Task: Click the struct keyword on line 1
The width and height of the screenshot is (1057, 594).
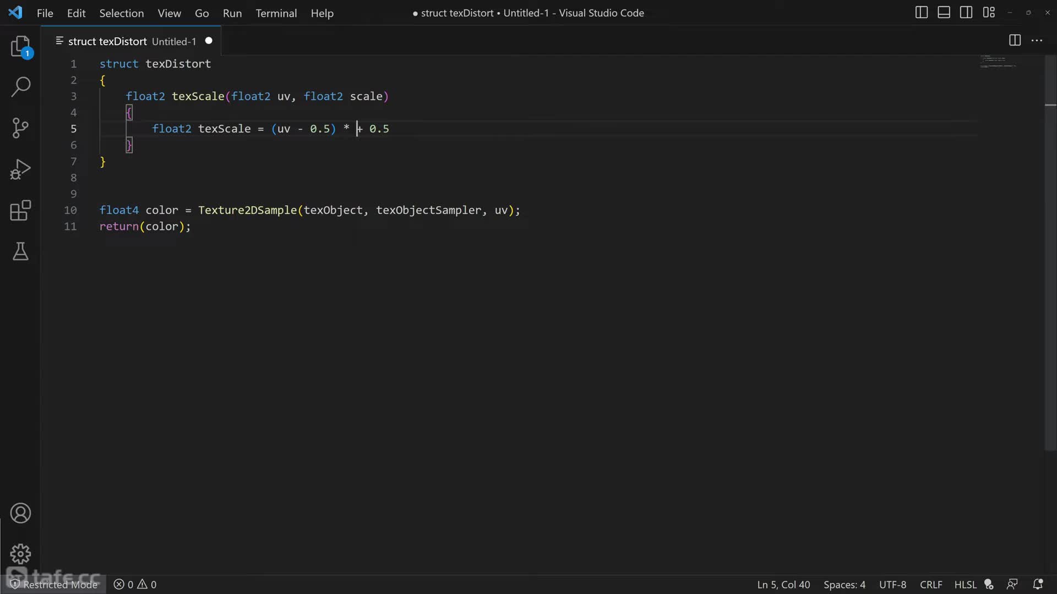Action: pyautogui.click(x=119, y=64)
